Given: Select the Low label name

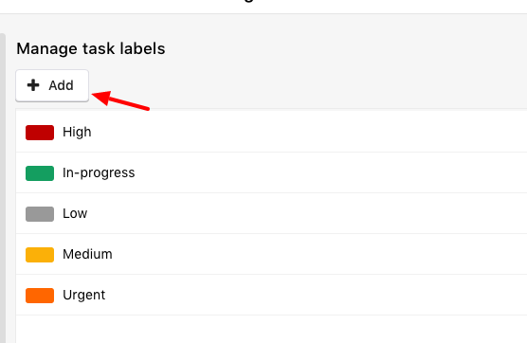Looking at the screenshot, I should 75,213.
